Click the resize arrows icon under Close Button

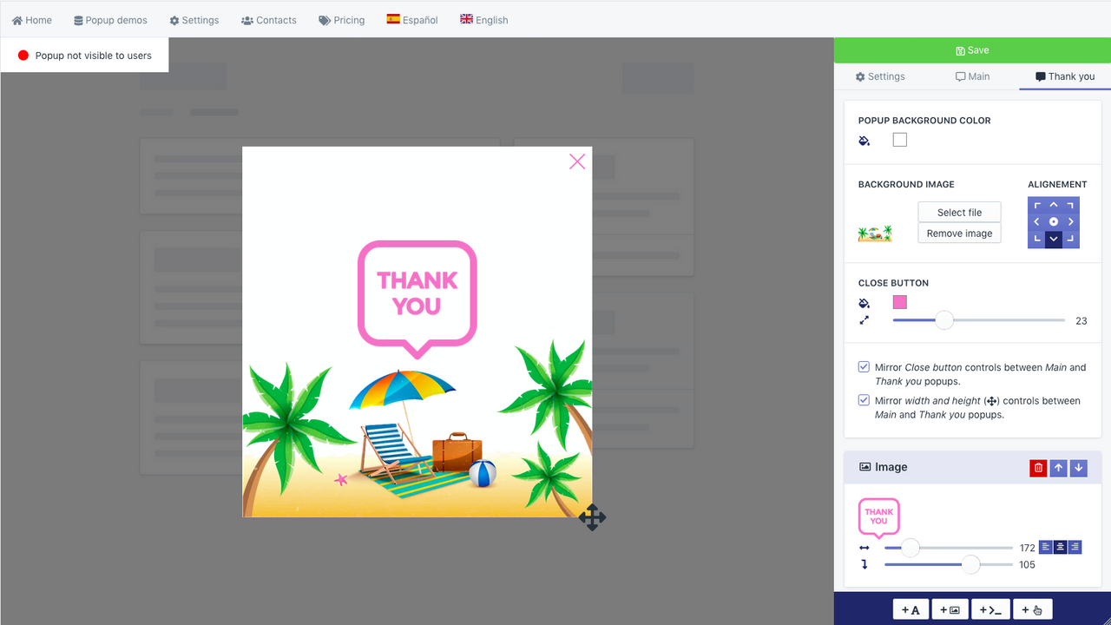coord(864,319)
